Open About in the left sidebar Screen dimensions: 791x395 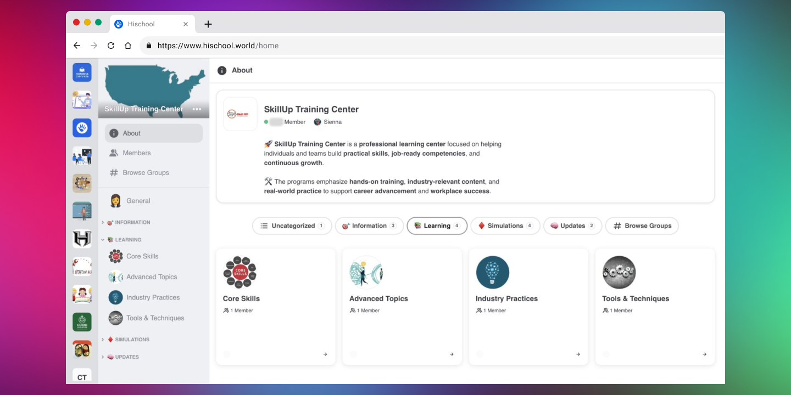[x=154, y=133]
